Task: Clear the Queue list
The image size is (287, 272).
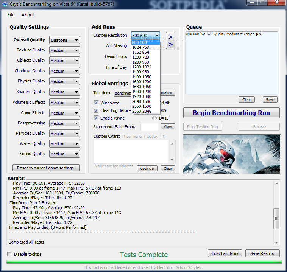Action: (246, 100)
